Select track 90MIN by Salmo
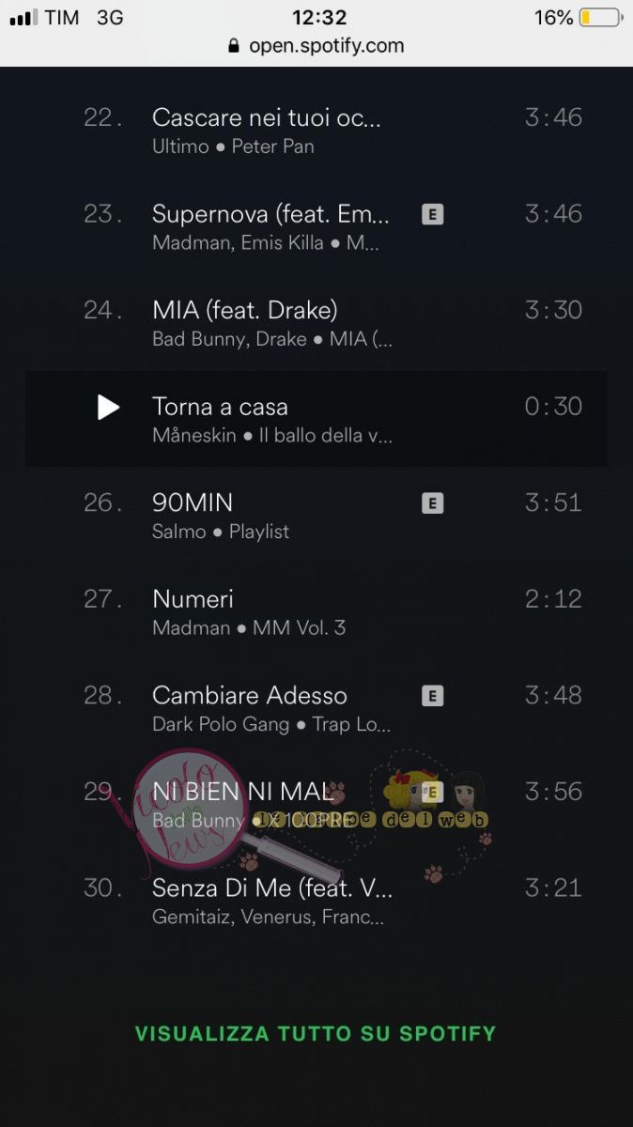 [x=316, y=516]
